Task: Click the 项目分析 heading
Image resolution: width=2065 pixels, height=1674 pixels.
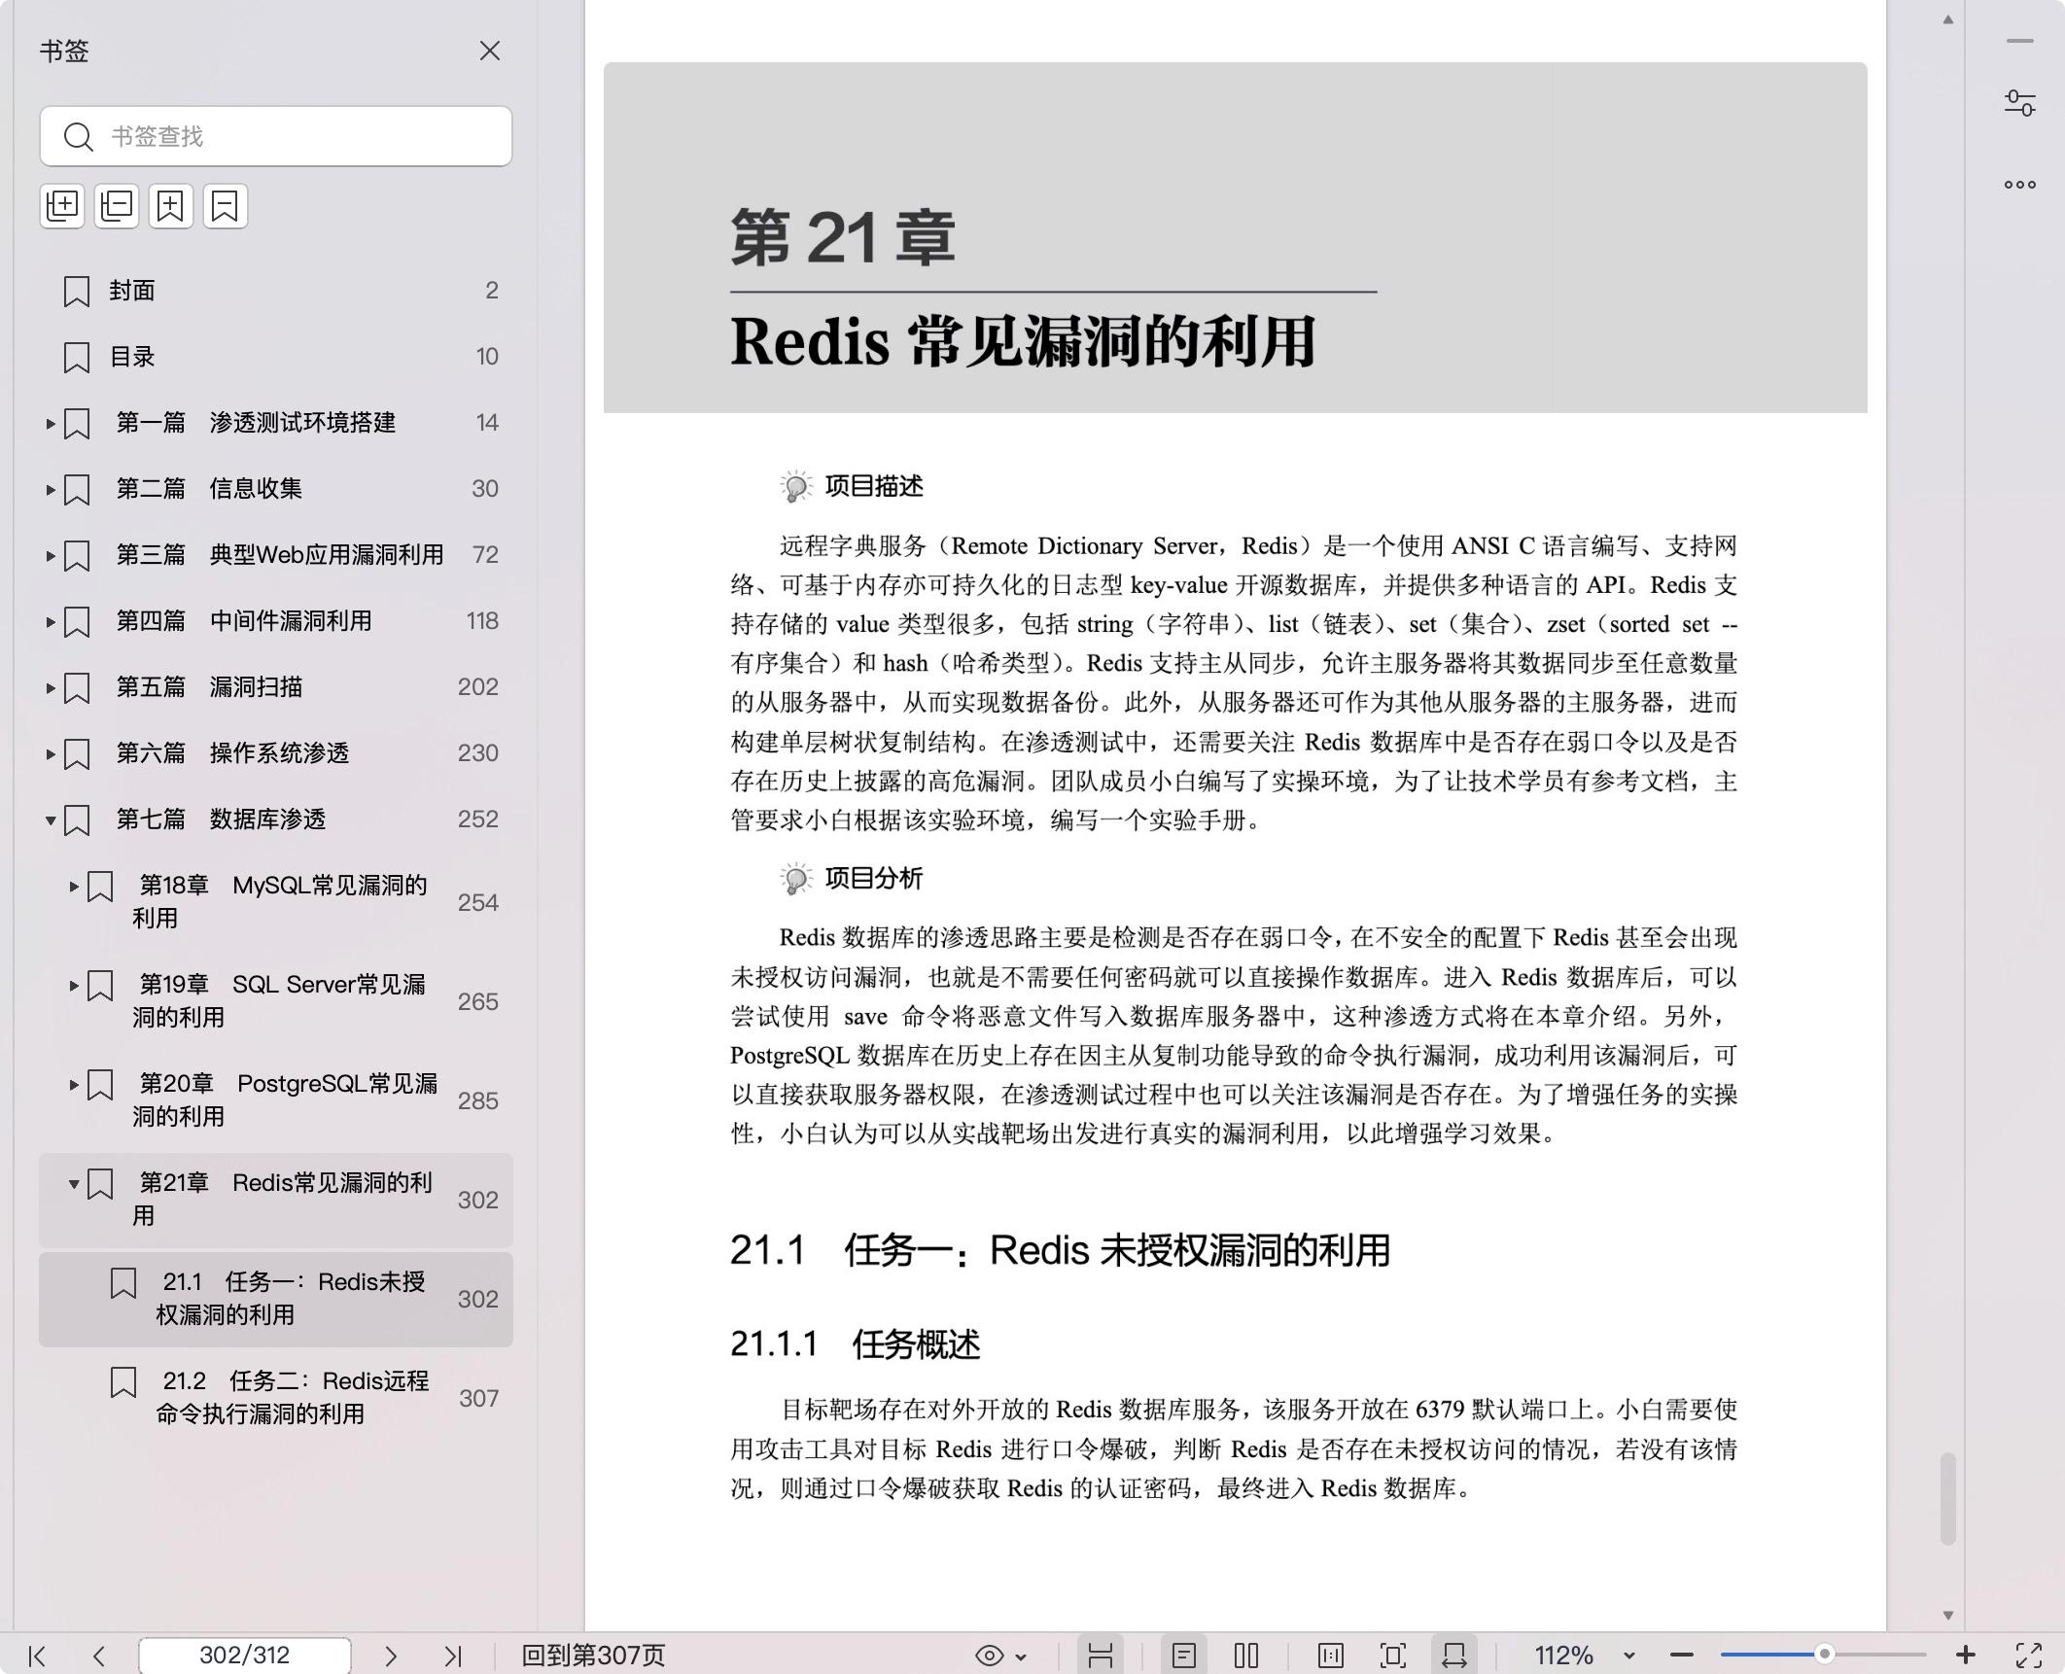Action: tap(874, 879)
